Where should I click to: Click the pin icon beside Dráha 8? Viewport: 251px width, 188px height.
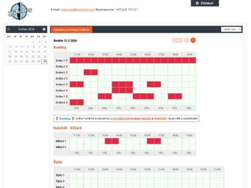point(67,103)
